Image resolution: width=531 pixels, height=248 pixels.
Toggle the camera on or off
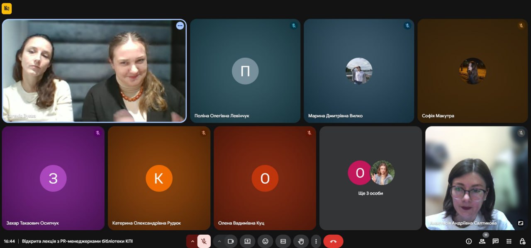231,241
